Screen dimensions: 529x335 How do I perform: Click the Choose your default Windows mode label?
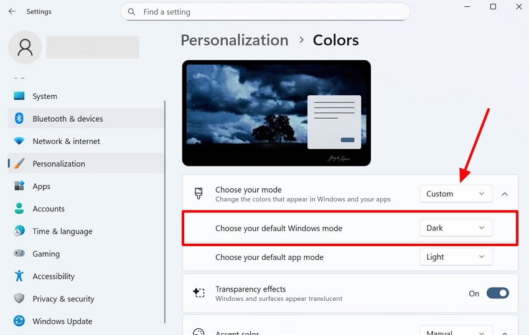pos(279,228)
